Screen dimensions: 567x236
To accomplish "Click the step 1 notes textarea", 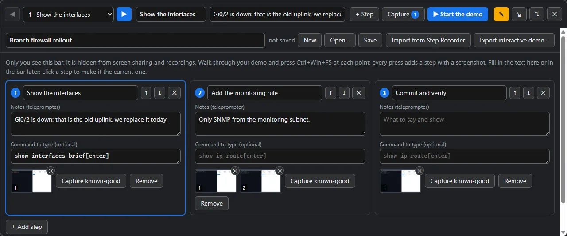I will coord(96,124).
